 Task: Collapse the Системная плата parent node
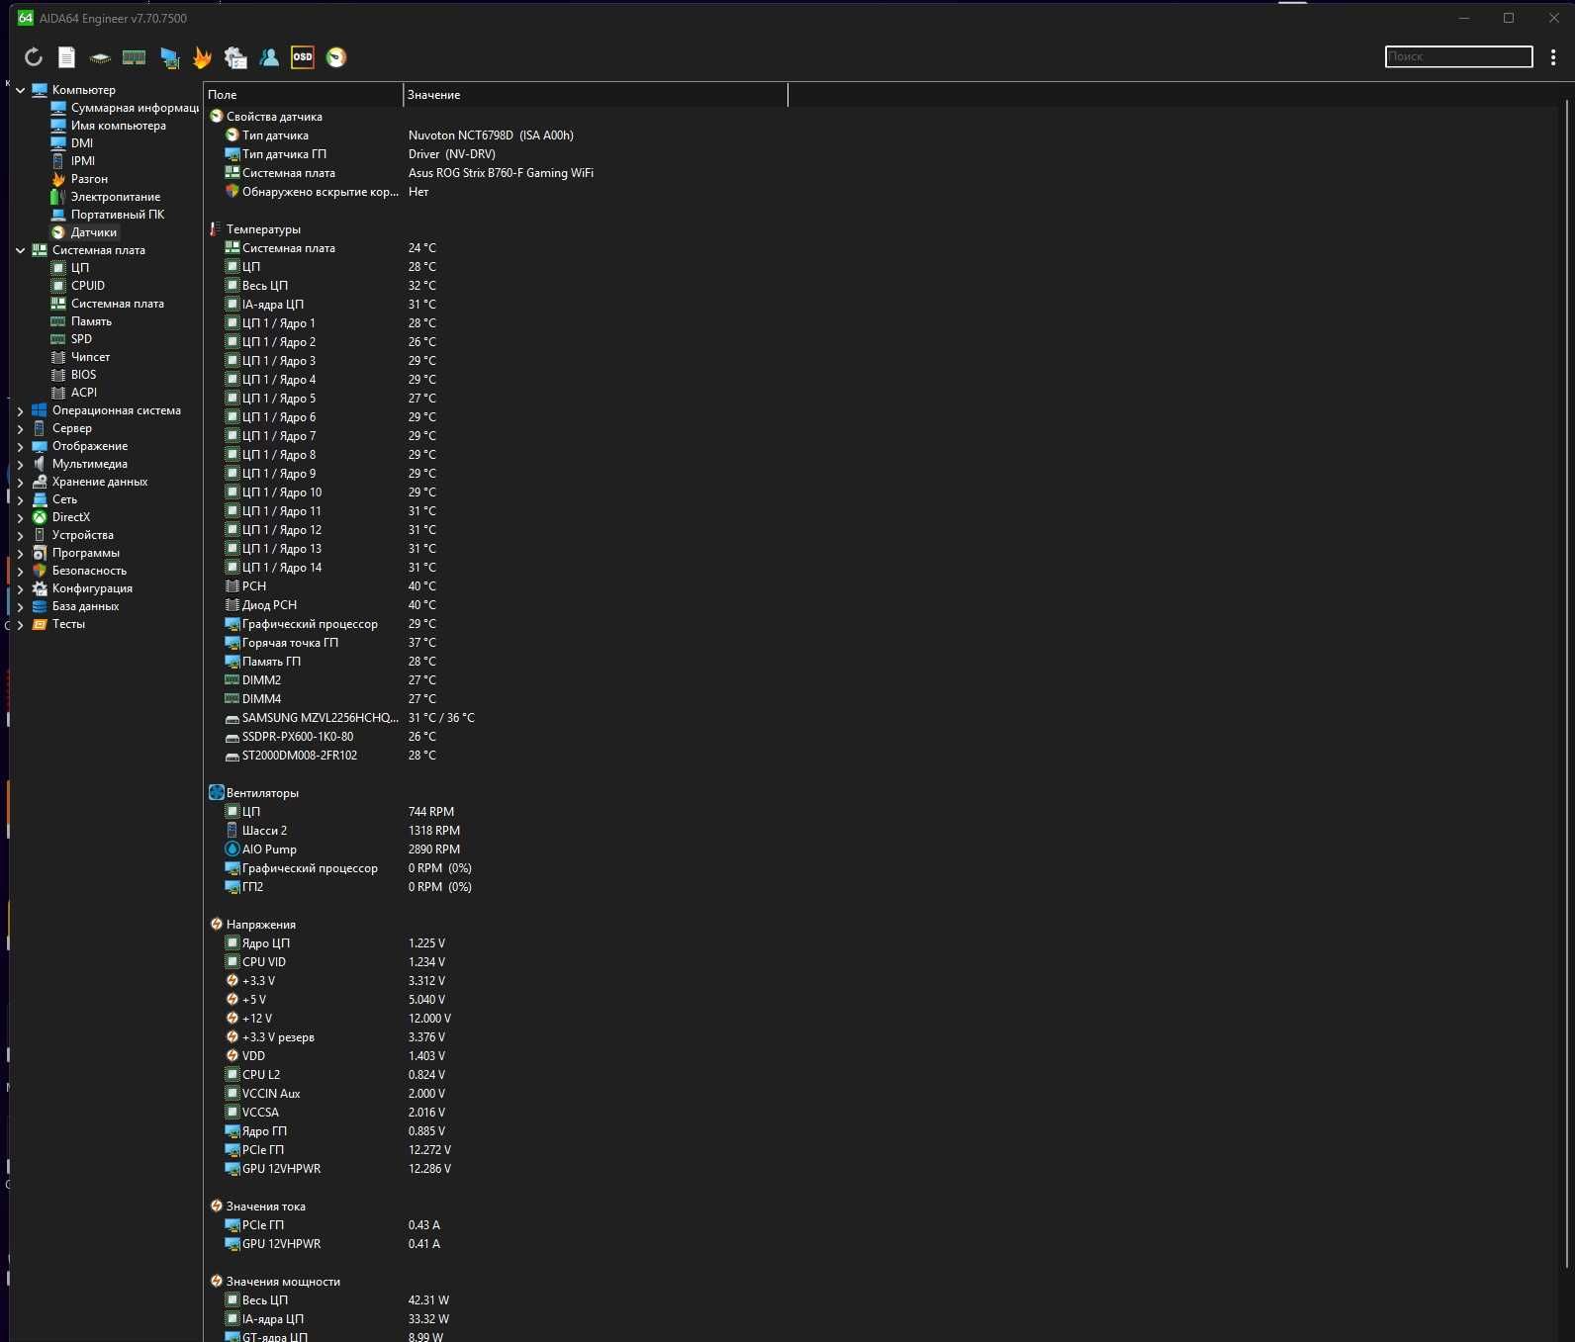20,250
